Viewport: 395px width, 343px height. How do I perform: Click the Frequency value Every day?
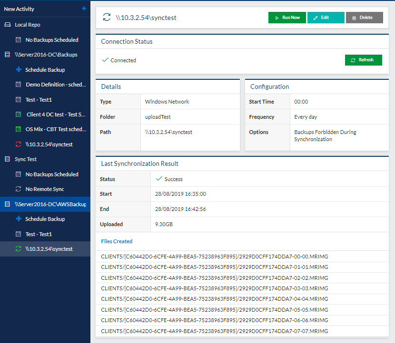pyautogui.click(x=306, y=117)
